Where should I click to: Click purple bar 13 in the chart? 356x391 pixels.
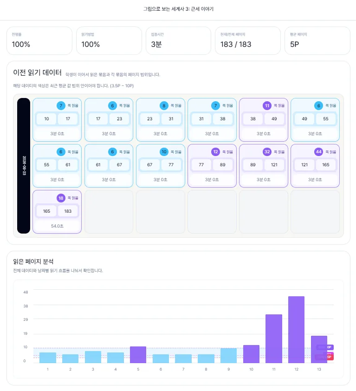click(319, 349)
